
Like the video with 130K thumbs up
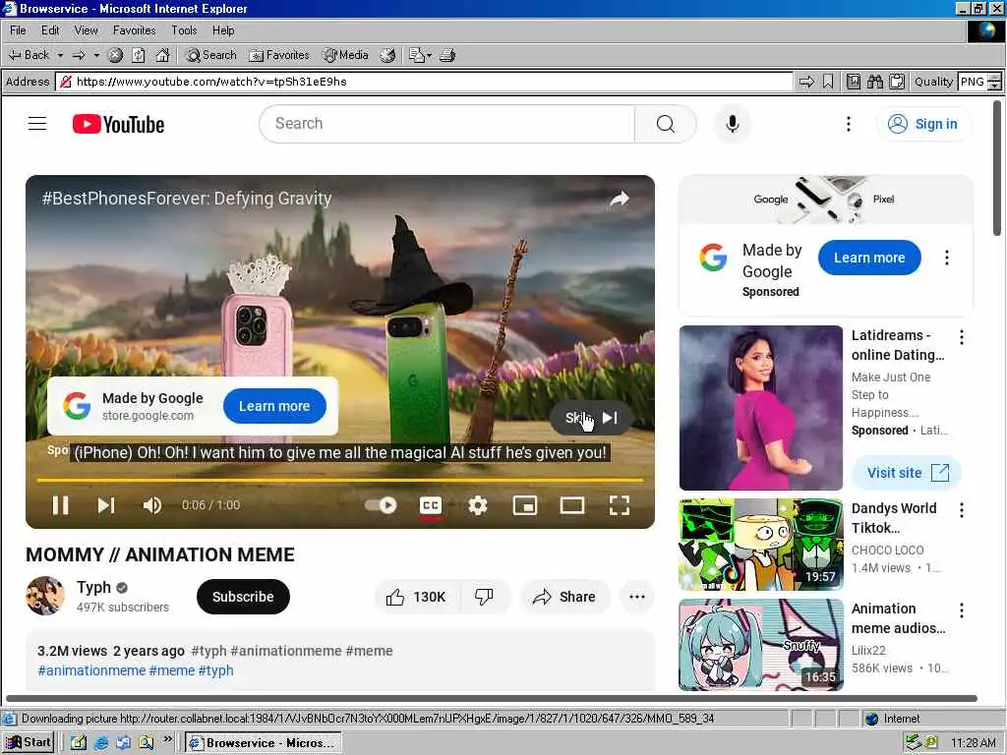(x=416, y=597)
